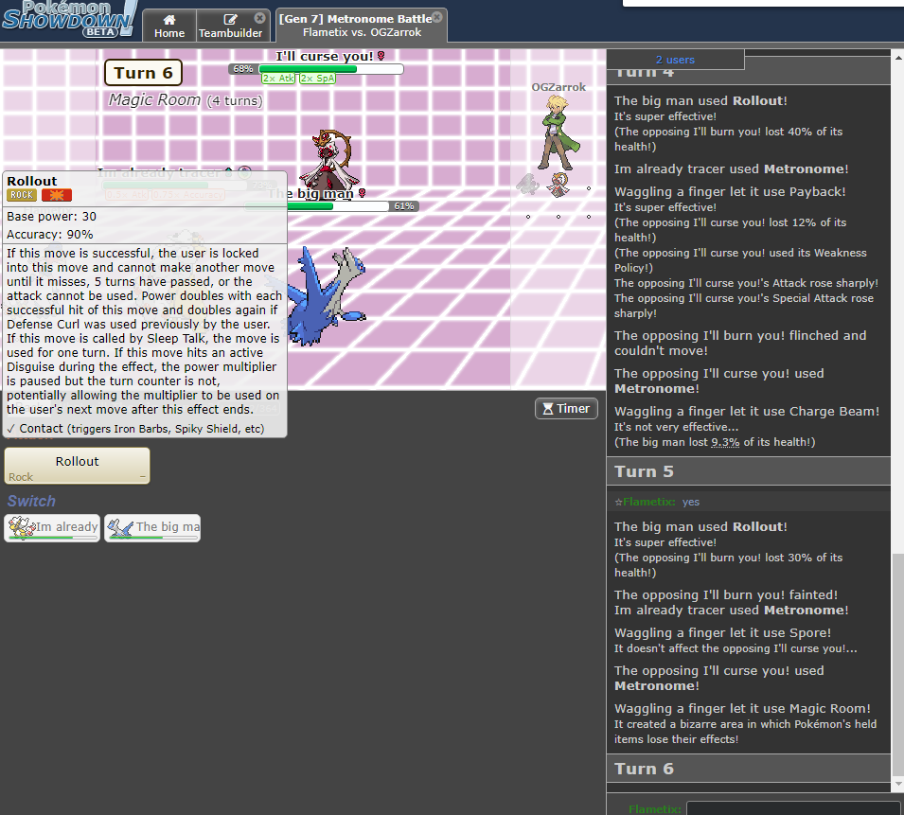Click the I'll curse you! HP bar

(x=331, y=69)
